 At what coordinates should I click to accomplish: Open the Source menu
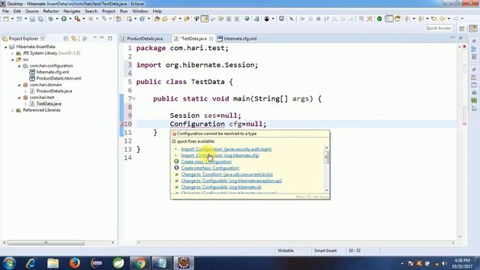(31, 11)
